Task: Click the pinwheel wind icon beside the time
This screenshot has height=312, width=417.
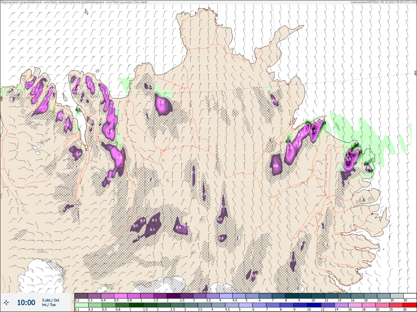Action: [7, 303]
